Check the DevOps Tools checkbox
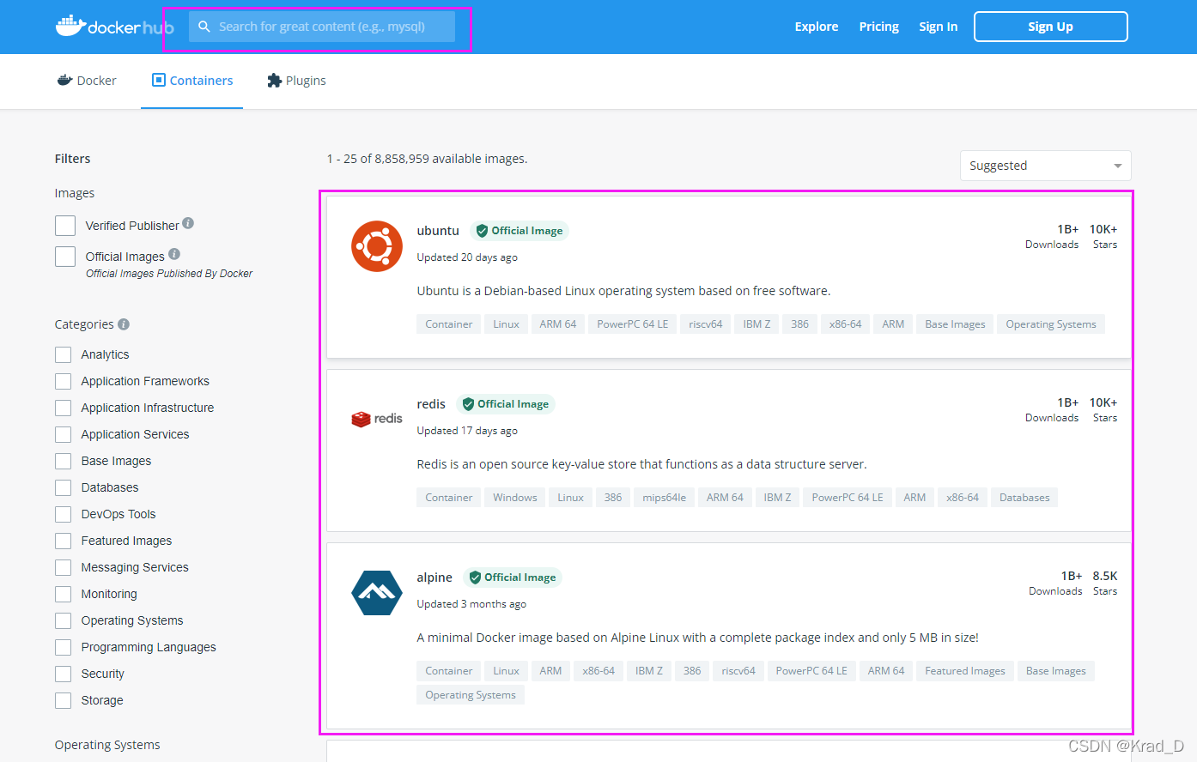Screen dimensions: 1197x762 (63, 514)
